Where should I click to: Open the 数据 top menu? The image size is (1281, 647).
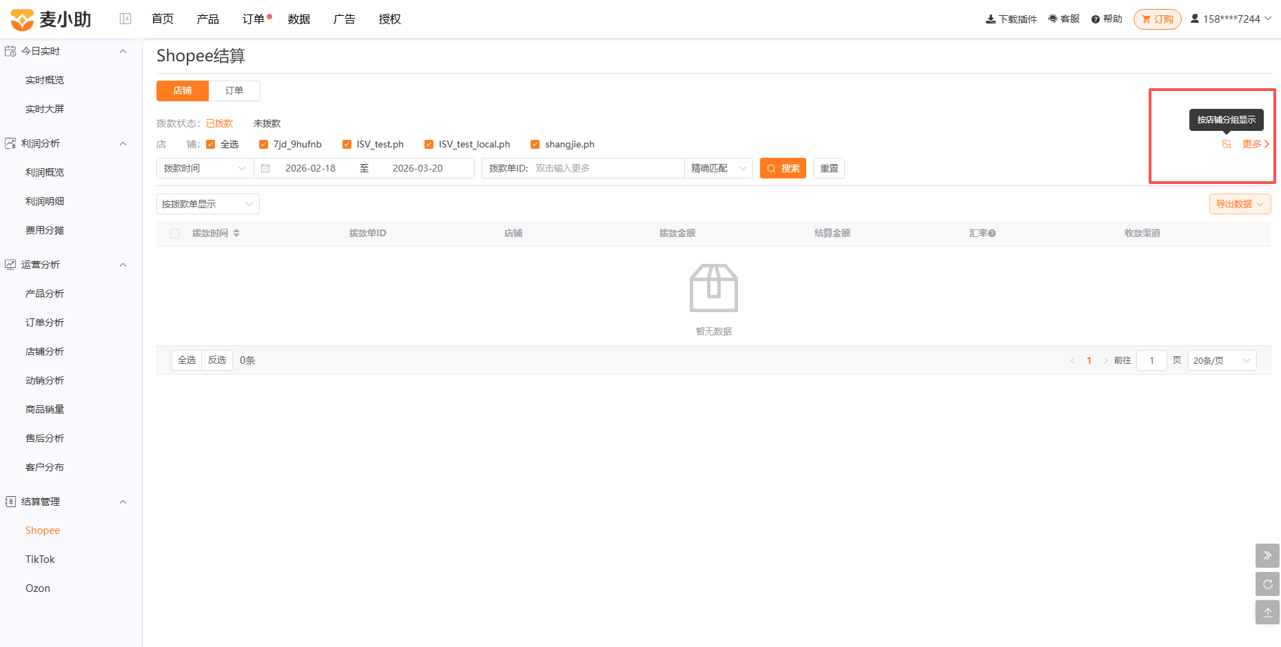pos(299,19)
